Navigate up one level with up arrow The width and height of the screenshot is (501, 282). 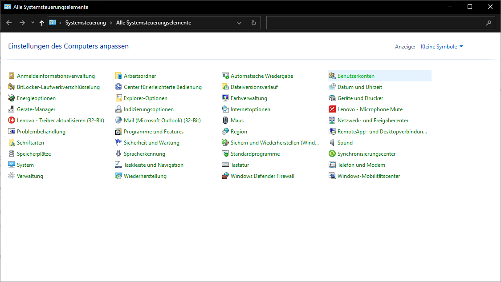tap(42, 23)
